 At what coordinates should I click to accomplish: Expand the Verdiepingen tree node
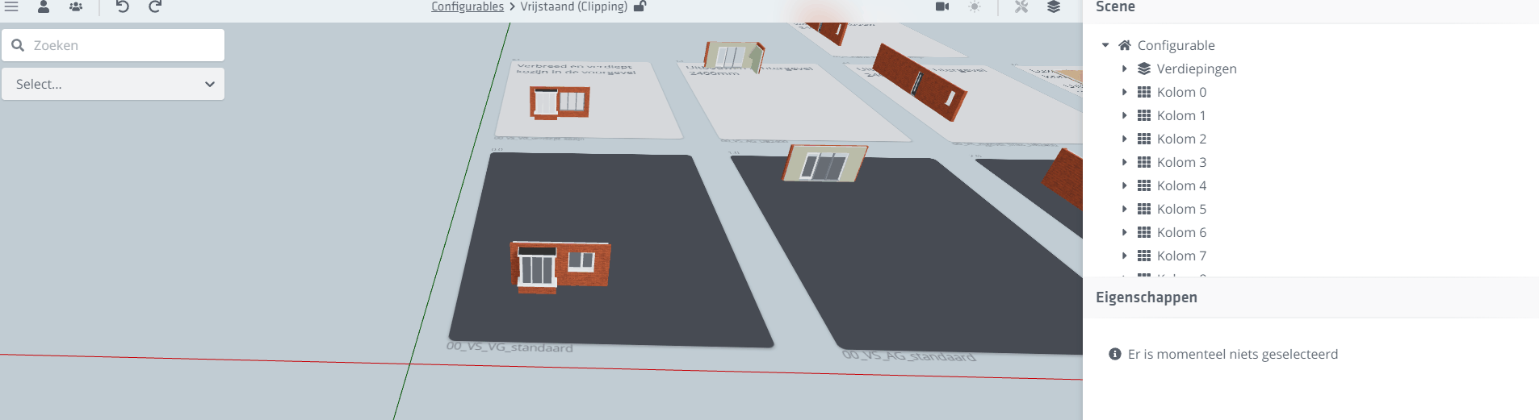coord(1124,69)
